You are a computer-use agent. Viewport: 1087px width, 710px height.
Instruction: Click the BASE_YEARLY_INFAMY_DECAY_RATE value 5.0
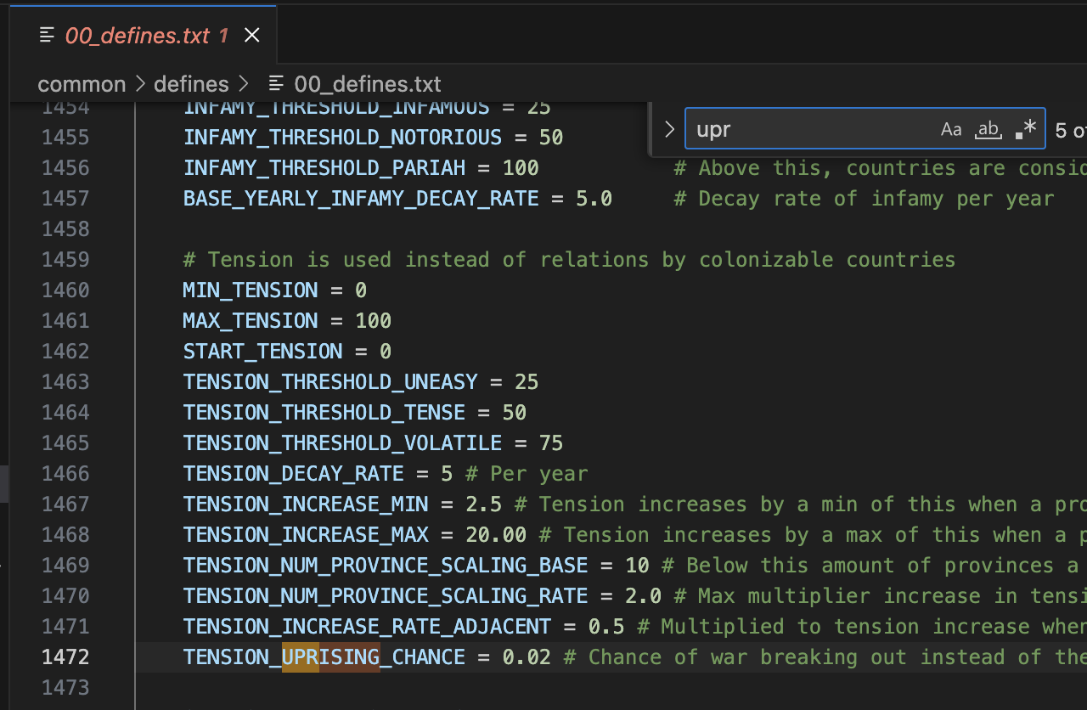coord(594,198)
